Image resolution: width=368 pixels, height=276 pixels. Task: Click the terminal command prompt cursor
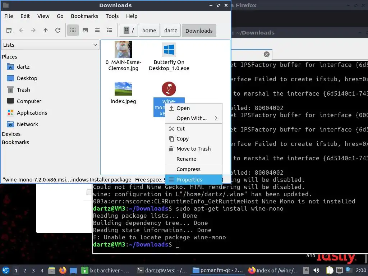pos(178,244)
